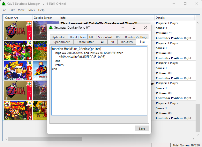Click the vertical scrollbar down arrow
The height and width of the screenshot is (147, 202).
(198, 135)
